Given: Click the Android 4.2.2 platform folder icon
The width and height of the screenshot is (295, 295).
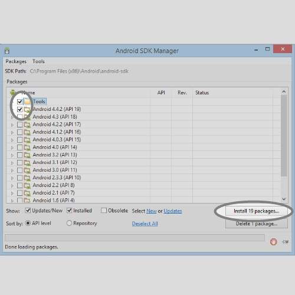Looking at the screenshot, I should [x=27, y=125].
